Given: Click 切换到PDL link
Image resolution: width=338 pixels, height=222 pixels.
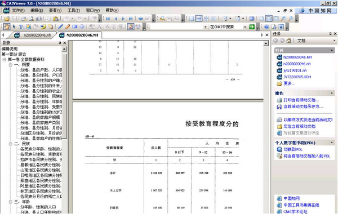Looking at the screenshot, I should [x=293, y=149].
